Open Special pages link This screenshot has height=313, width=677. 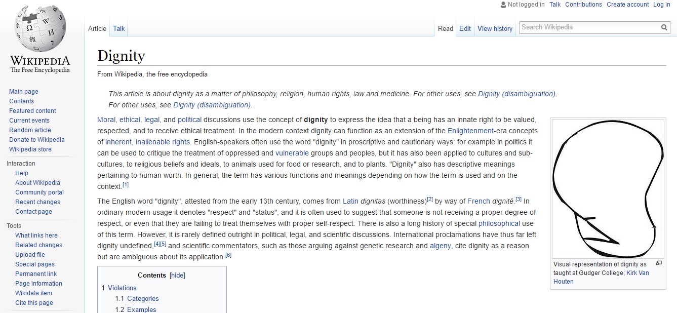click(35, 264)
